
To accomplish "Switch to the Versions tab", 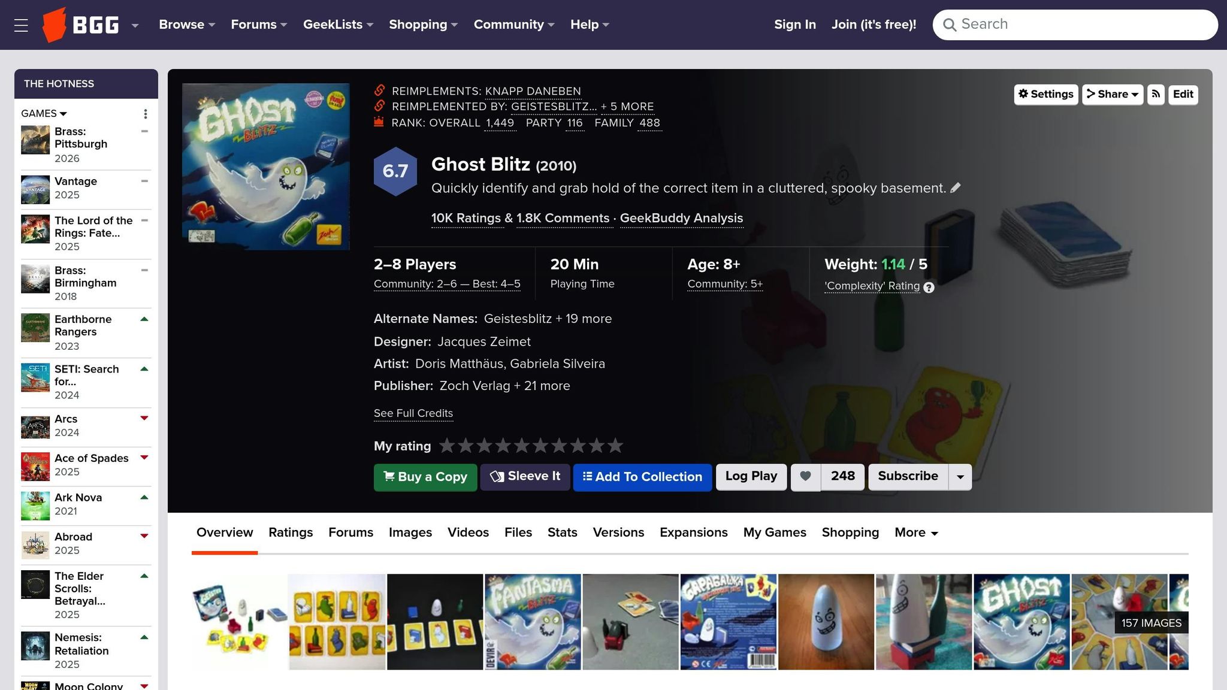I will [x=618, y=532].
